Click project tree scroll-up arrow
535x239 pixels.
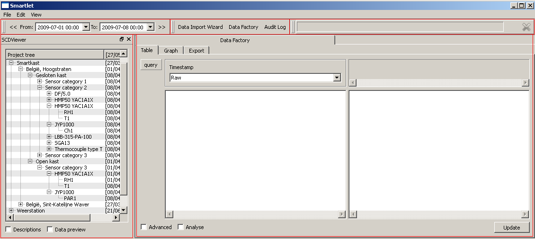pyautogui.click(x=124, y=53)
